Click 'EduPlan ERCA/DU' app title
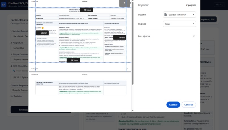The width and height of the screenshot is (228, 130). pos(18,3)
